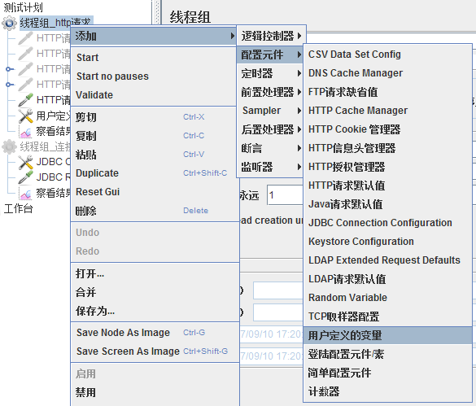
Task: Select the dark enabled HTTP请求 pipette icon
Action: (25, 100)
